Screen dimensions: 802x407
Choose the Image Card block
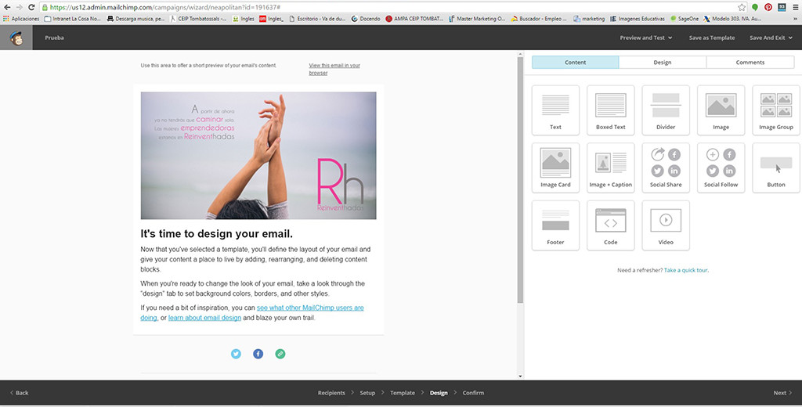pos(555,167)
